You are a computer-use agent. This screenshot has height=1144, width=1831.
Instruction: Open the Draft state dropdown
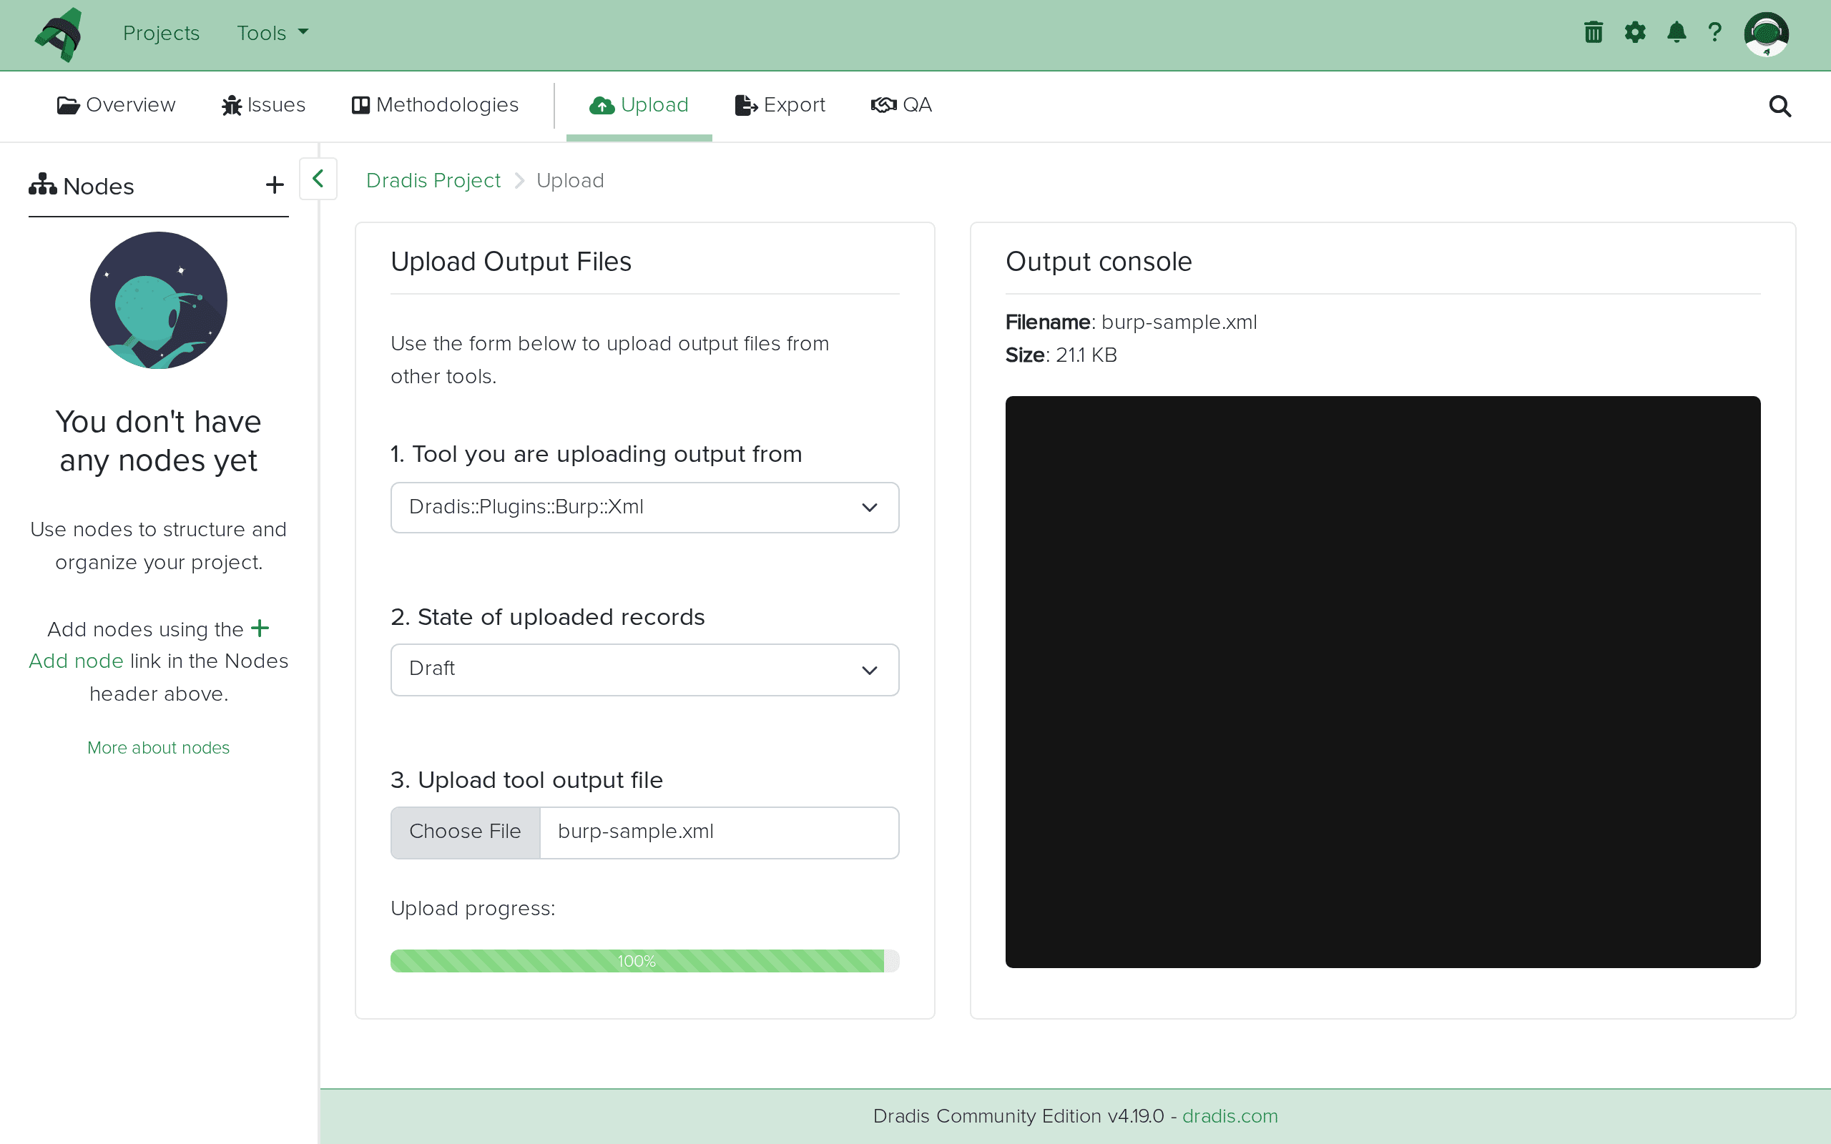pos(644,670)
